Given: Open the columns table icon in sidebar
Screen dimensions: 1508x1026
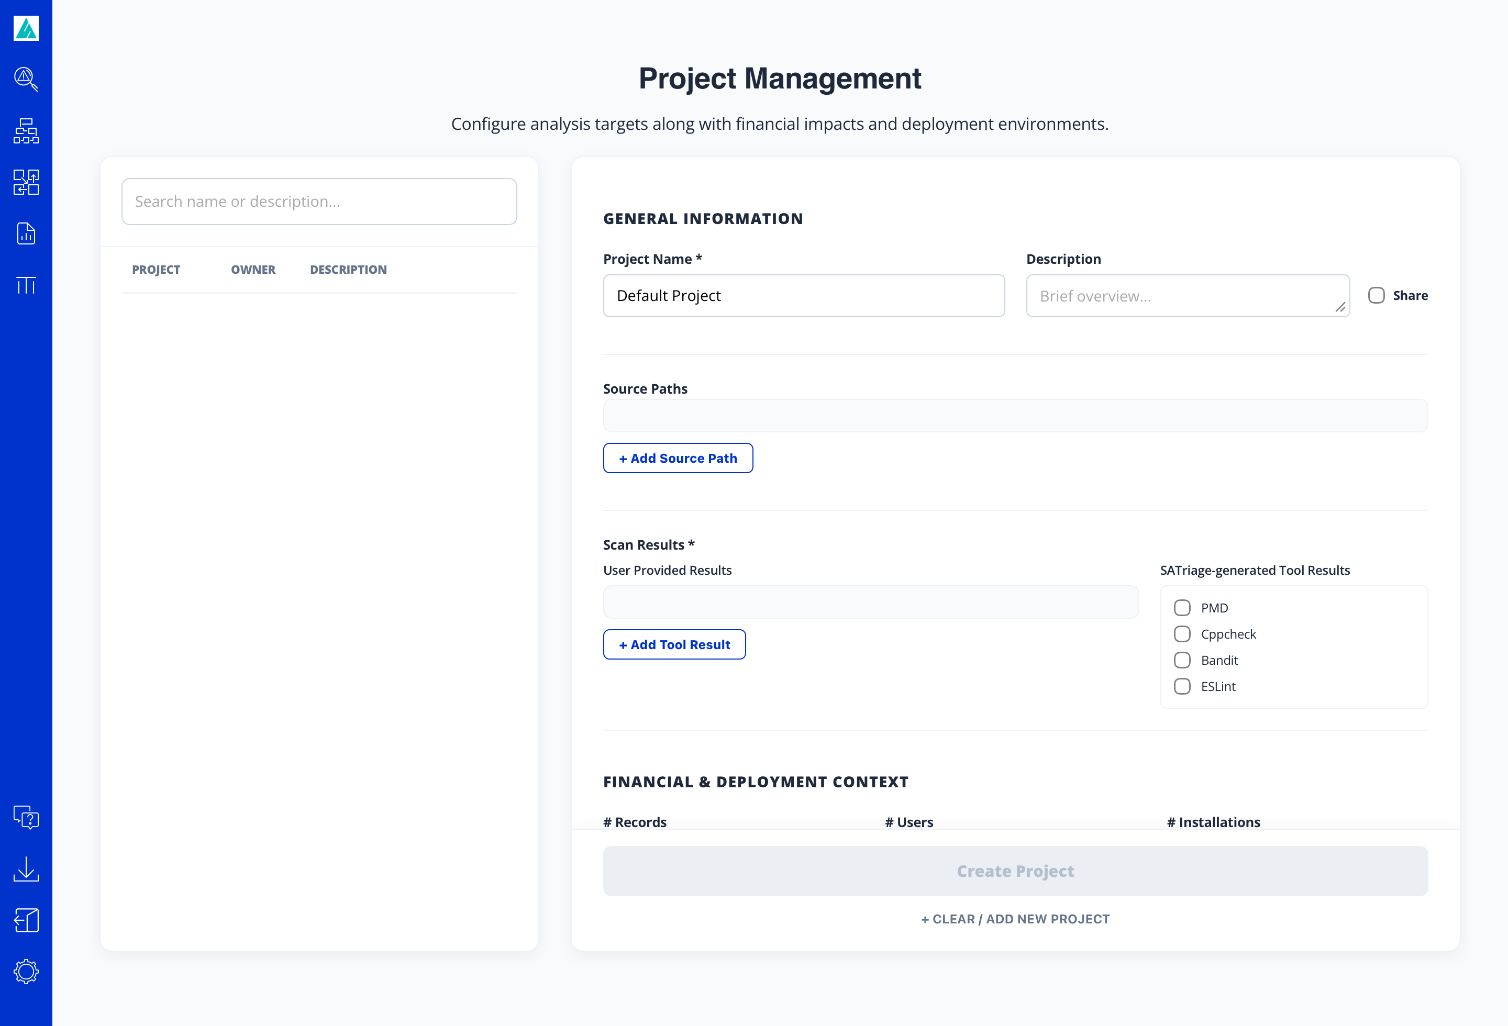Looking at the screenshot, I should click(x=26, y=285).
